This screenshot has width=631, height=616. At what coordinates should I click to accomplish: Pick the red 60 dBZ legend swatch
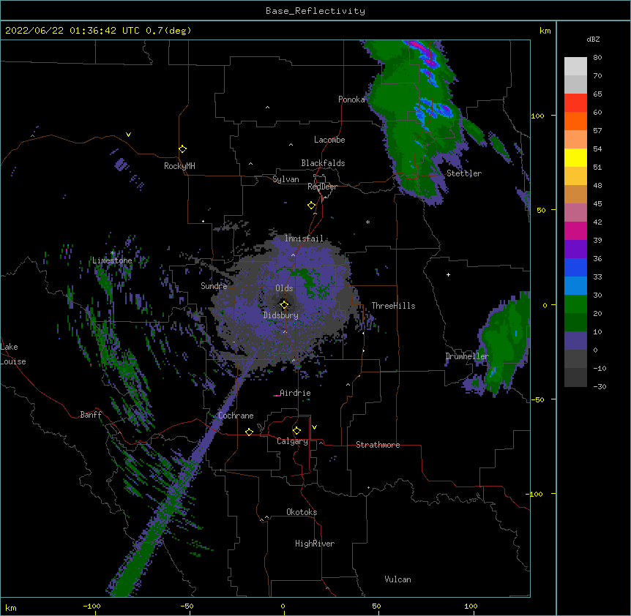pyautogui.click(x=575, y=103)
